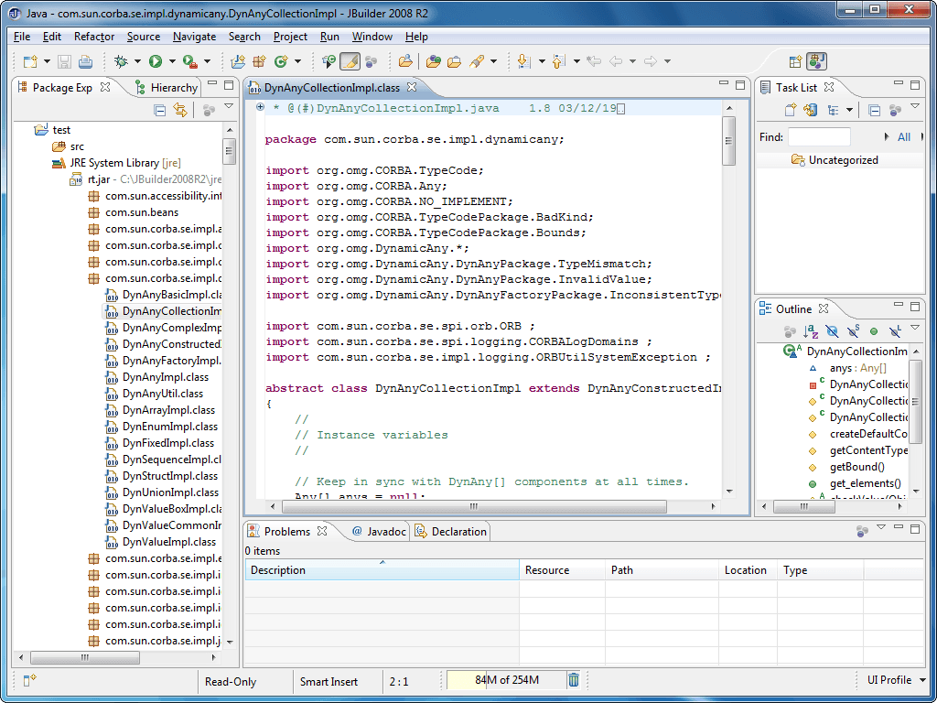Select getBound() in Outline

click(x=856, y=467)
